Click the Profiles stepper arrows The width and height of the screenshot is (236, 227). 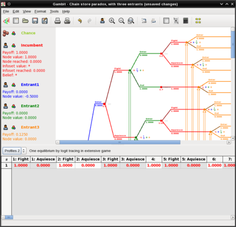[24, 151]
